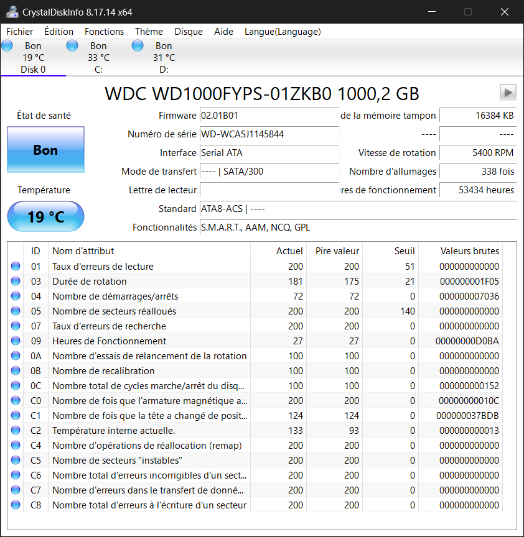
Task: Click status orb for attribute 01 read errors
Action: (16, 267)
